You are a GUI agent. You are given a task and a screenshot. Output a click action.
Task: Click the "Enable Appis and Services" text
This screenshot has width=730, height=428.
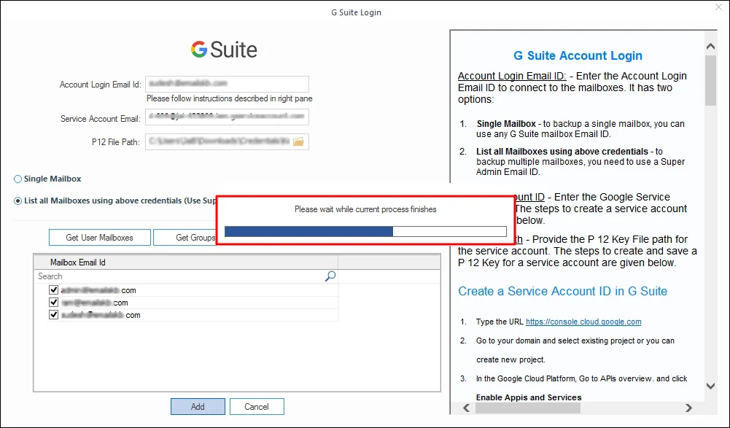529,397
